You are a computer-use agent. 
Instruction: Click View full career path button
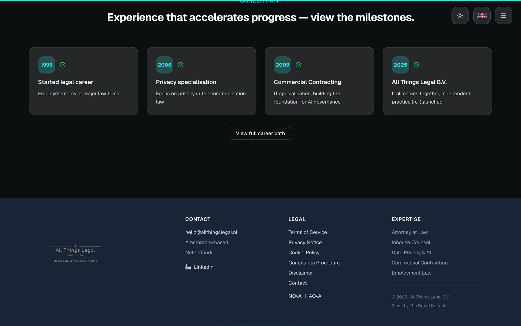[260, 133]
